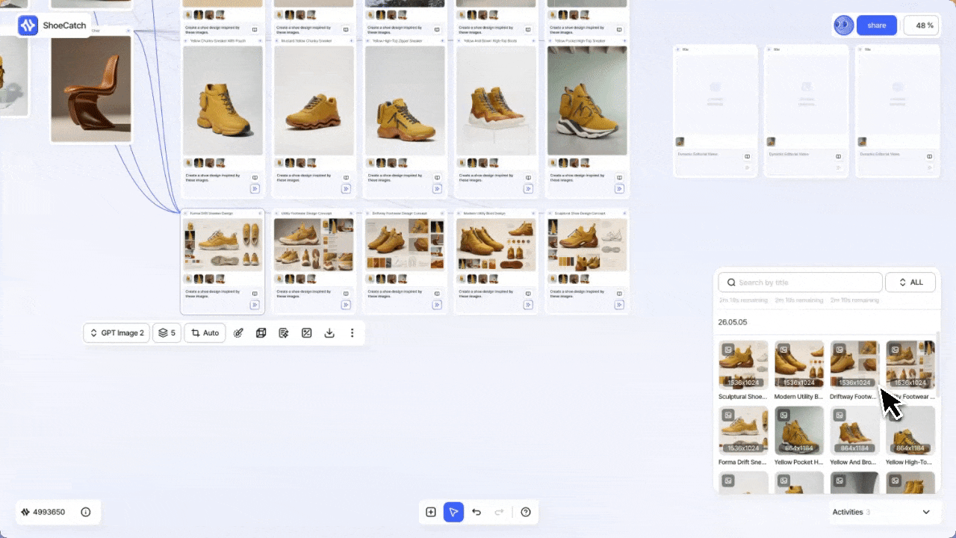Viewport: 956px width, 538px height.
Task: Click the share button
Action: (877, 25)
